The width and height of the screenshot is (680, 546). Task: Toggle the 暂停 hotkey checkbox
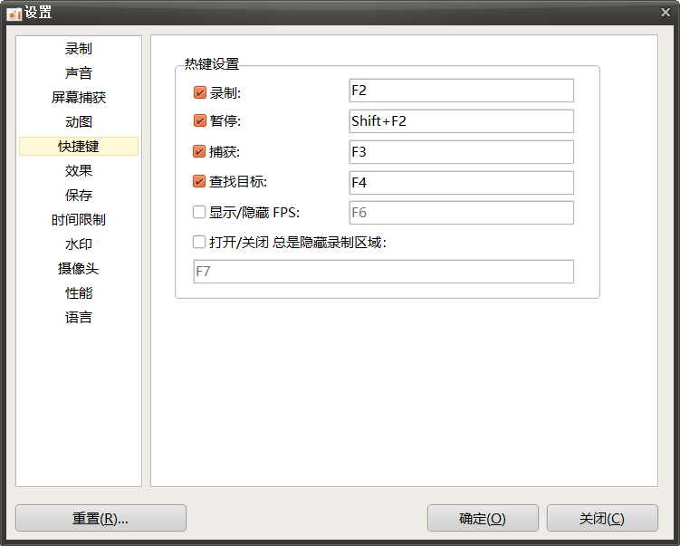(x=199, y=120)
